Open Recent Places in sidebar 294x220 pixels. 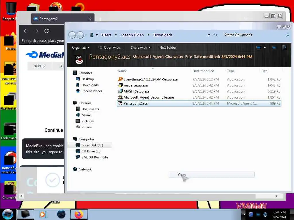tap(92, 91)
